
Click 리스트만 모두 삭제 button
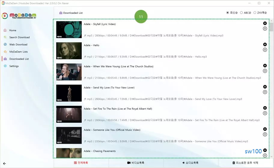(x=245, y=163)
